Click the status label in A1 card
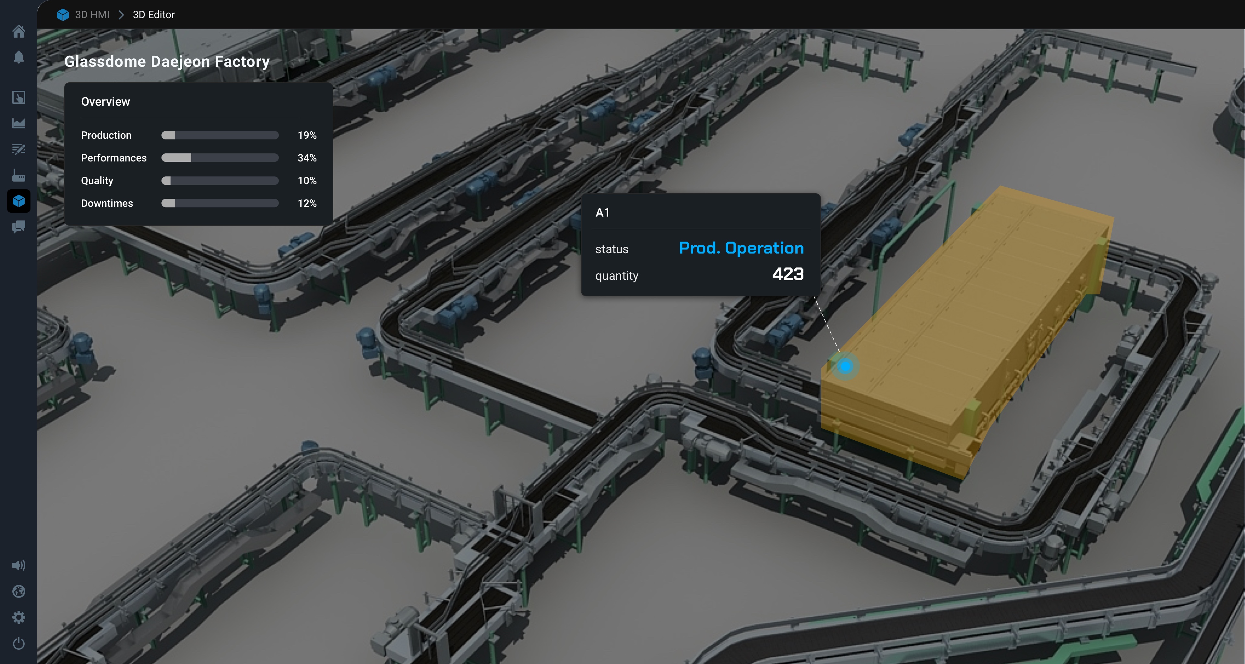Viewport: 1245px width, 664px height. click(x=612, y=249)
